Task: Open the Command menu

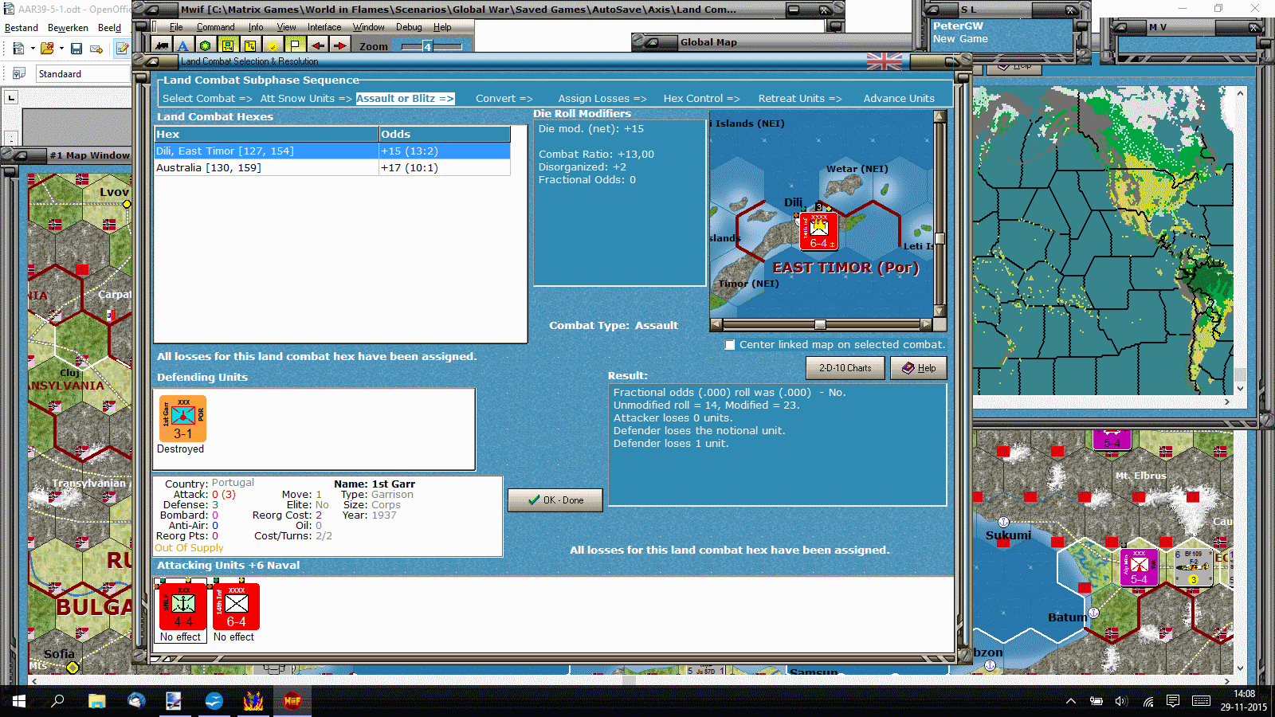Action: (216, 27)
